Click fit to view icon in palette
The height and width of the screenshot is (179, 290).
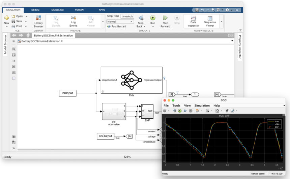(14, 55)
